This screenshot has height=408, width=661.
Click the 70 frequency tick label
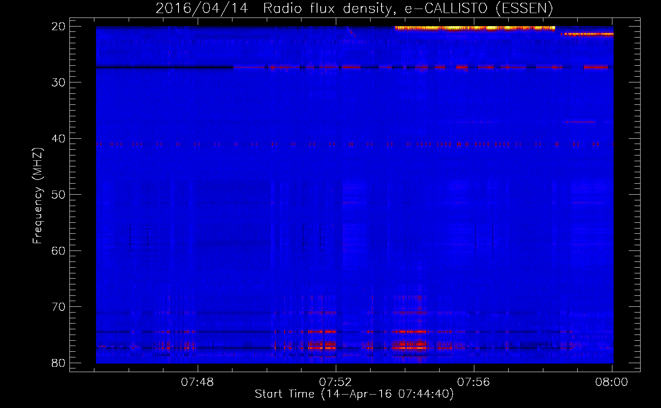[x=58, y=307]
